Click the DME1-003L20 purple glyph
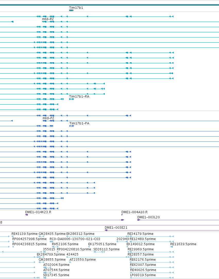The width and height of the screenshot is (219, 279). pyautogui.click(x=139, y=220)
